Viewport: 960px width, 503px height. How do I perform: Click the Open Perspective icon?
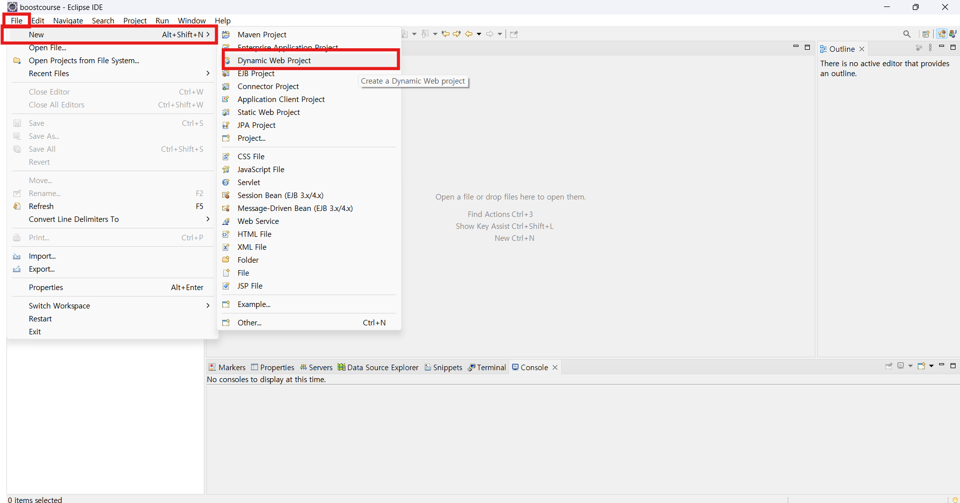tap(926, 34)
